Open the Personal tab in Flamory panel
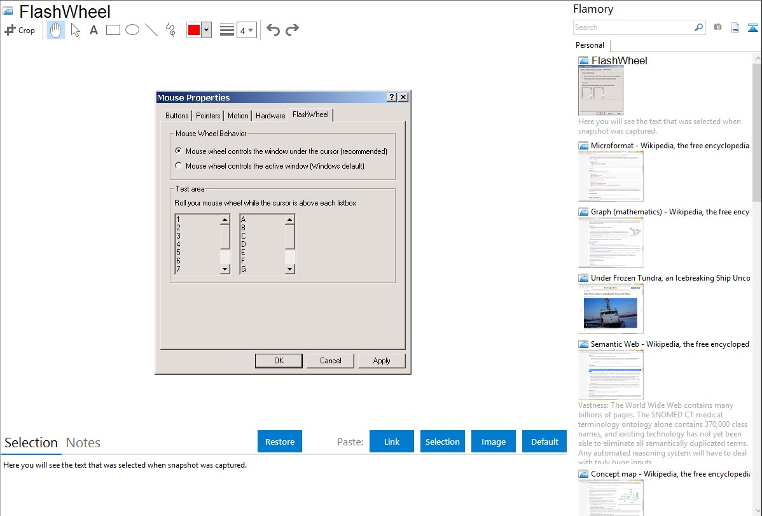The width and height of the screenshot is (762, 516). click(x=590, y=45)
